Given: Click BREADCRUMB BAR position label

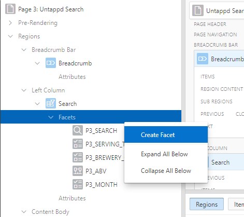Looking at the screenshot, I should (216, 45).
